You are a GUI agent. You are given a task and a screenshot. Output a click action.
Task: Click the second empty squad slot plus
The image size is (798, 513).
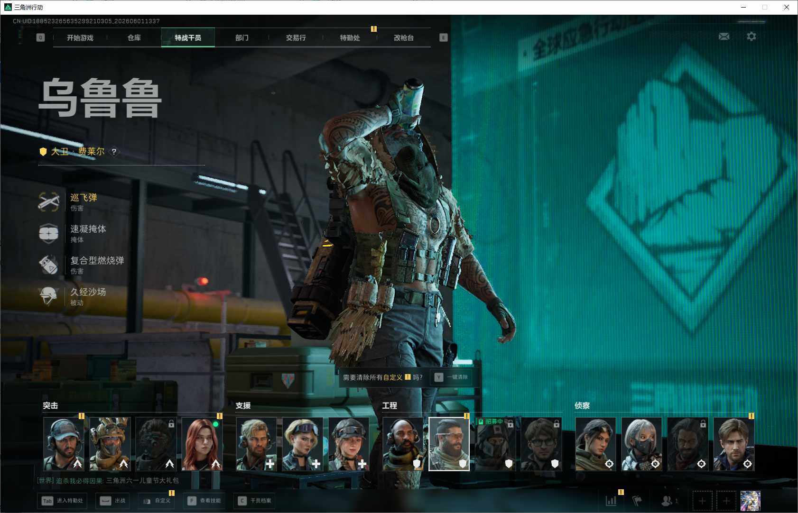click(x=726, y=501)
